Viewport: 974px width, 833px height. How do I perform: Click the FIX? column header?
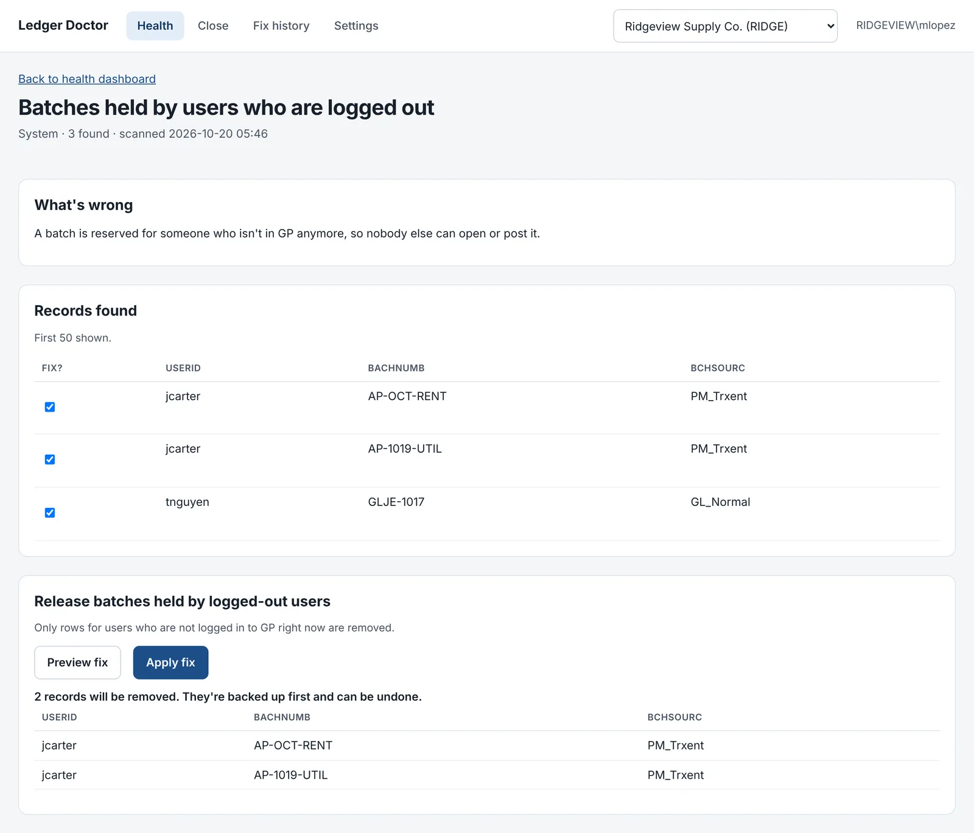pos(52,368)
